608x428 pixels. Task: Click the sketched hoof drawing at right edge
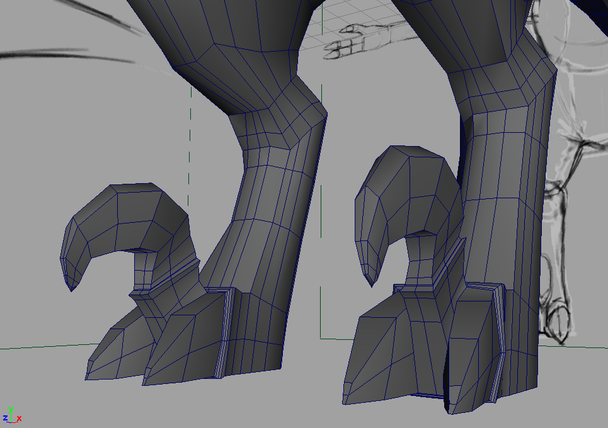558,318
